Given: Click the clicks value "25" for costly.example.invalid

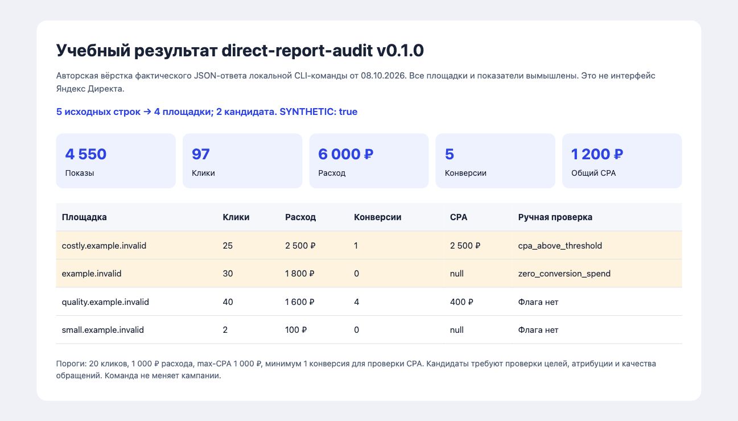Looking at the screenshot, I should 228,246.
